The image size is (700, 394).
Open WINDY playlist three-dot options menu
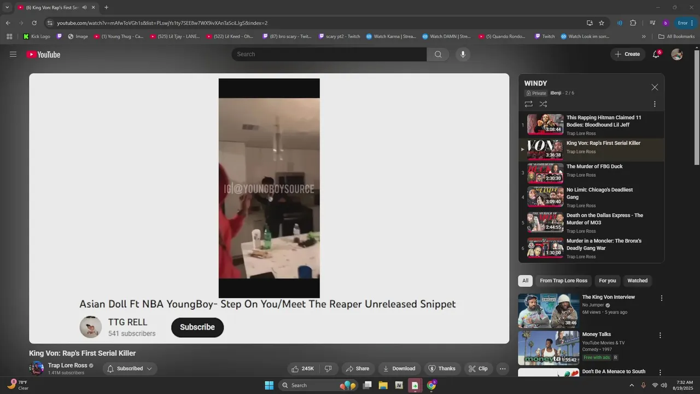(655, 104)
